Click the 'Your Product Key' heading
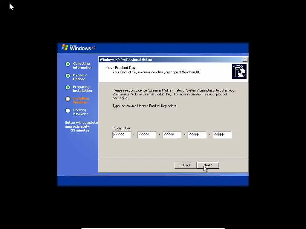The width and height of the screenshot is (306, 229). pos(120,68)
